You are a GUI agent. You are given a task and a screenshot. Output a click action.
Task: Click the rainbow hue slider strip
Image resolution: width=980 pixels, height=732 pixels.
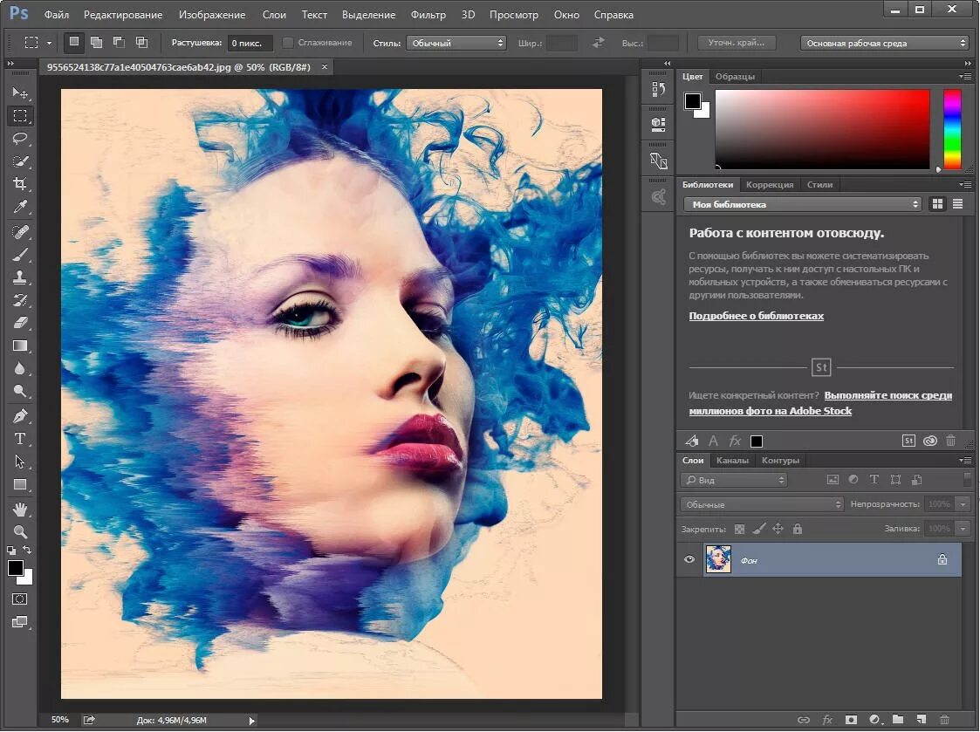coord(952,128)
